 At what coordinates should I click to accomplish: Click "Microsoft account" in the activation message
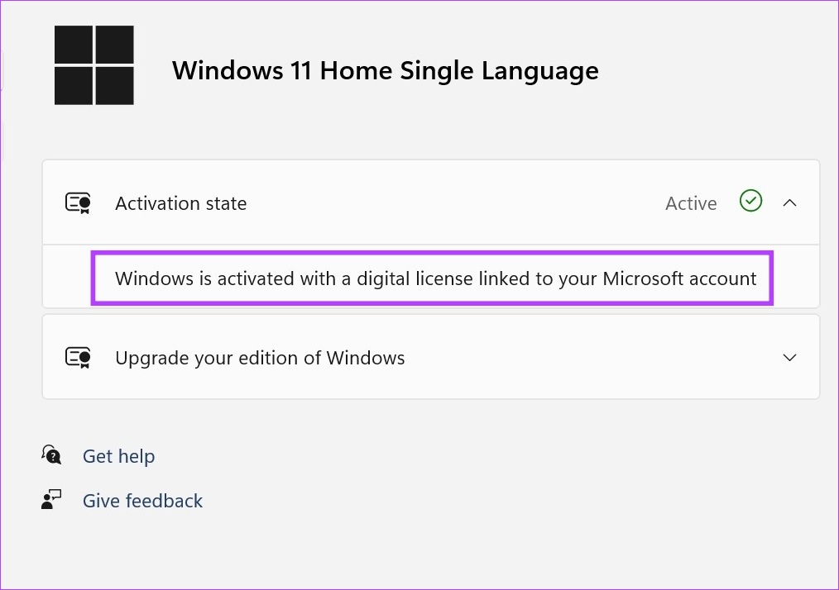click(679, 278)
